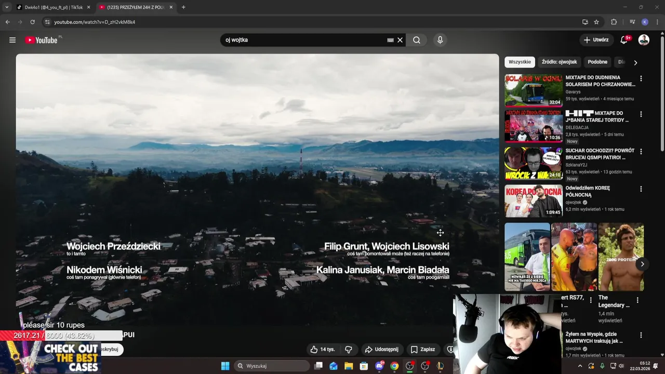This screenshot has width=665, height=374.
Task: Open the green bus Shorts thumbnail
Action: (527, 257)
